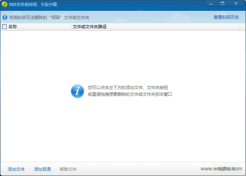Click the hint text 您可以点击左下方的添加文件、文件夹按钮
This screenshot has width=246, height=176.
128,87
